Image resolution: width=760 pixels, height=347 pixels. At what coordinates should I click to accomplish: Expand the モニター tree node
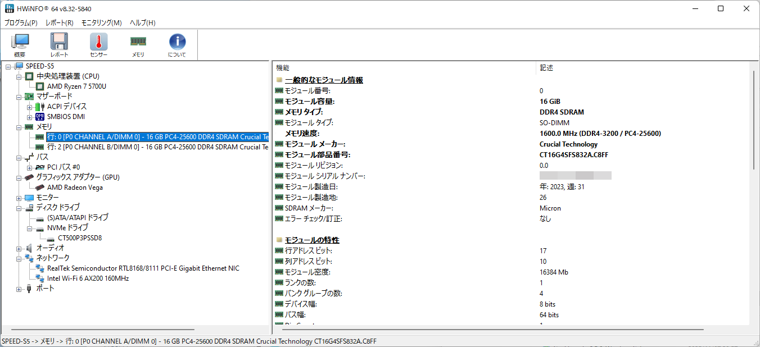(x=19, y=198)
